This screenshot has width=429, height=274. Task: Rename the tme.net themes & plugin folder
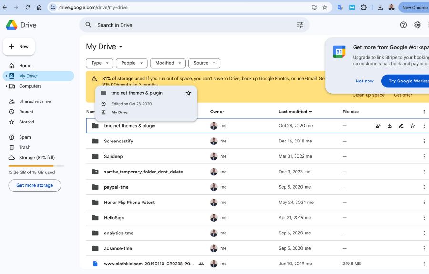coord(401,126)
